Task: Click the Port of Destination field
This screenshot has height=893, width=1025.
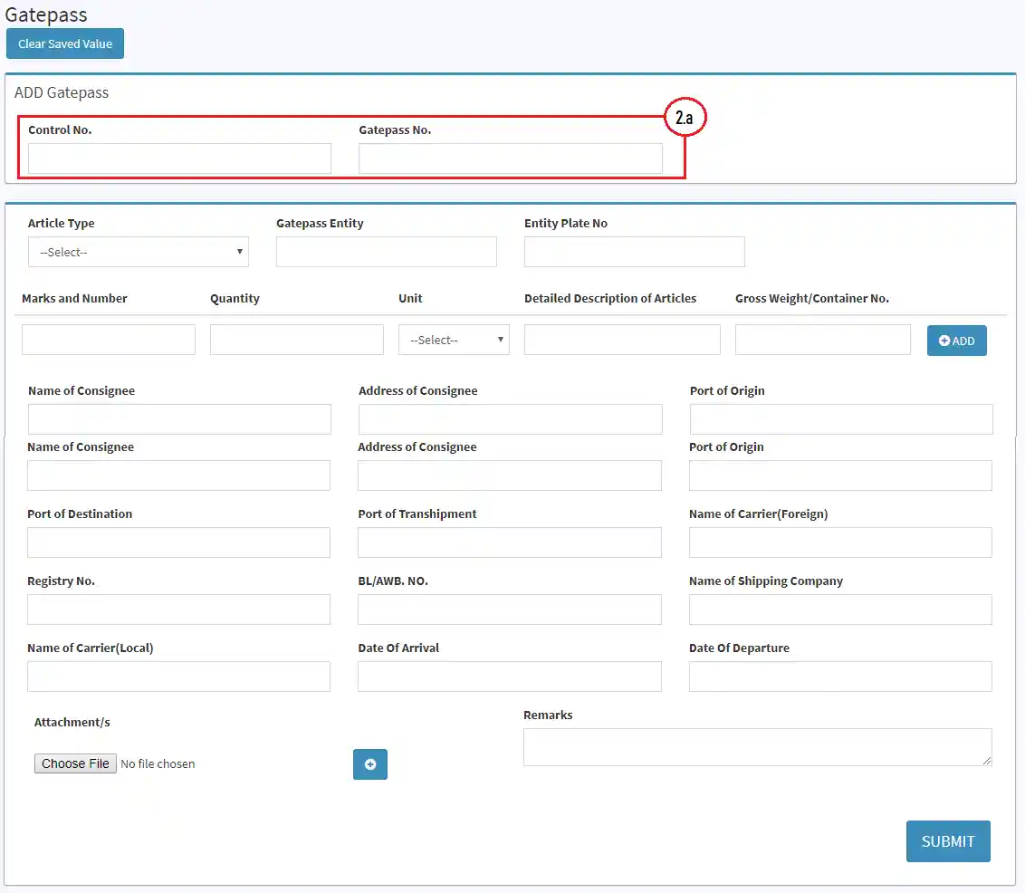Action: point(178,543)
